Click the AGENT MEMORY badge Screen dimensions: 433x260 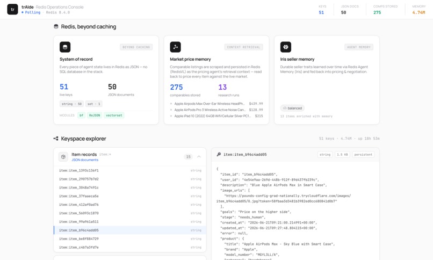pyautogui.click(x=359, y=47)
